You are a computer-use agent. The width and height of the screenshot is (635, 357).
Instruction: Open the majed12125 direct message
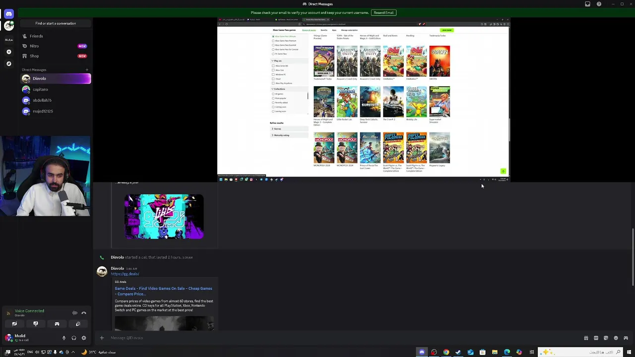[56, 111]
